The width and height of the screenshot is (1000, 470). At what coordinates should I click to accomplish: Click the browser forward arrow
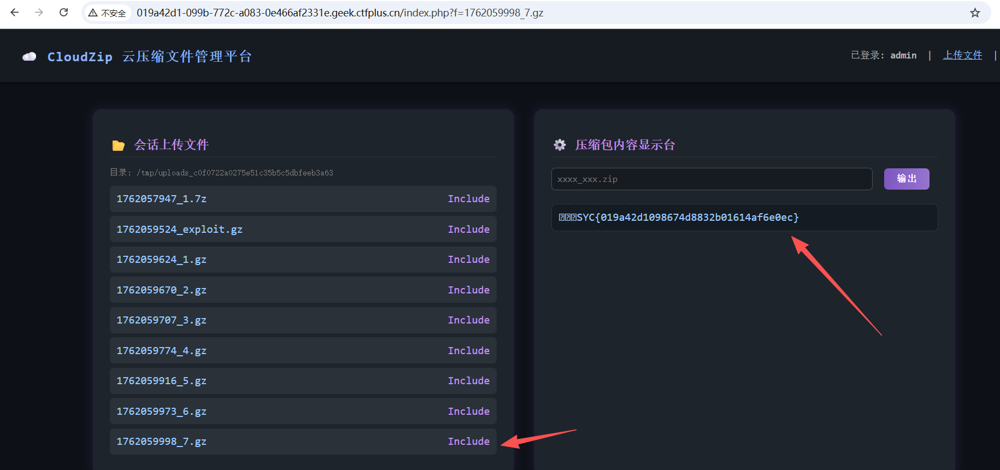(x=39, y=13)
